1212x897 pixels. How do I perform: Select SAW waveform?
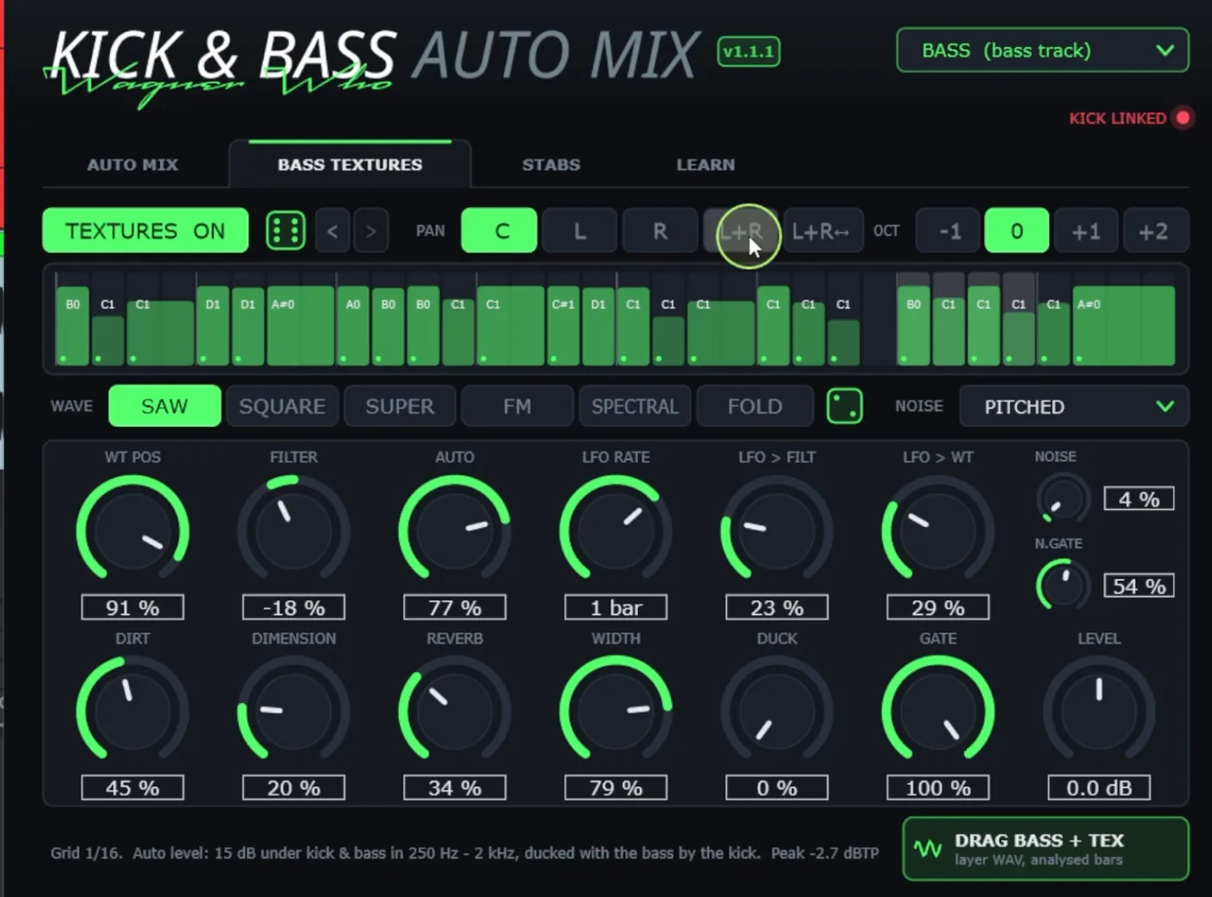click(164, 406)
